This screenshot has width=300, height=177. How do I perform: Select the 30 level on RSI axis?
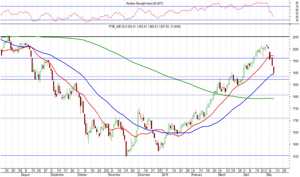click(x=297, y=20)
